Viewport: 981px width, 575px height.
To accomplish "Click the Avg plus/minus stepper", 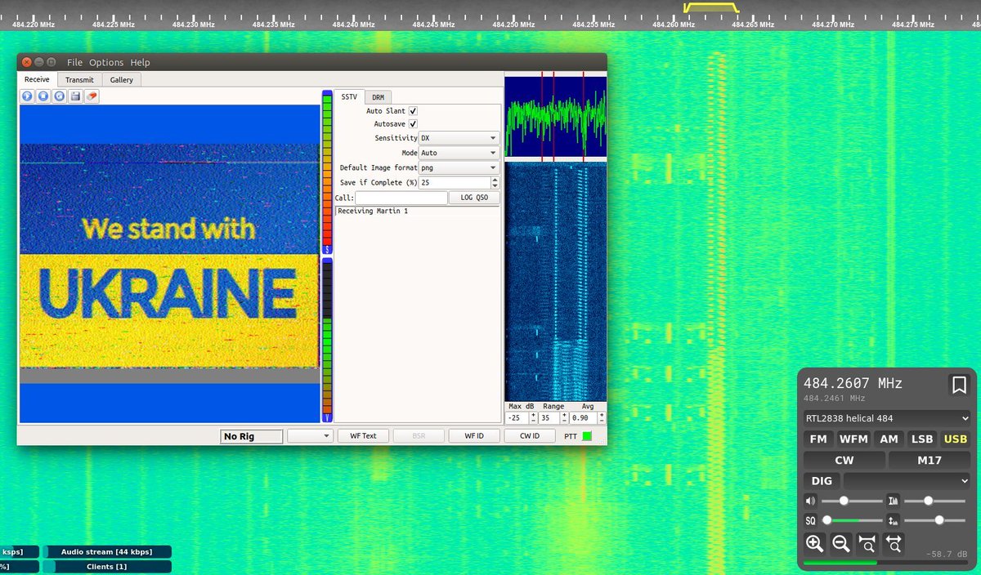I will 602,417.
